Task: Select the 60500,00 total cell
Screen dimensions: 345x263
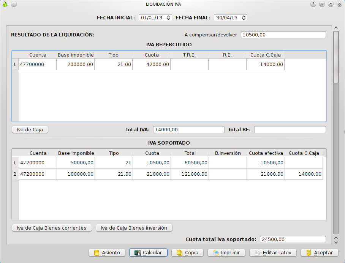Action: (190, 162)
